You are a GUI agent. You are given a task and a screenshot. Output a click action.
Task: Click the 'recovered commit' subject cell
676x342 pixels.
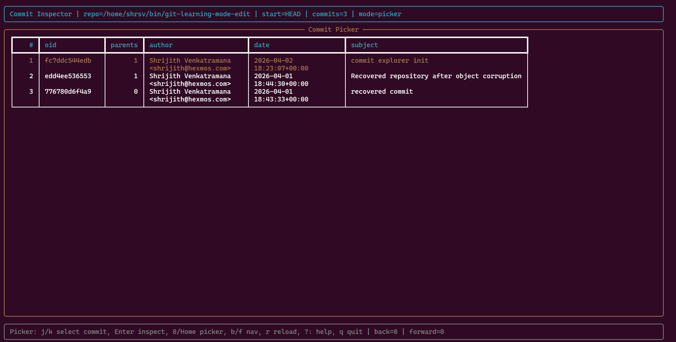tap(382, 92)
